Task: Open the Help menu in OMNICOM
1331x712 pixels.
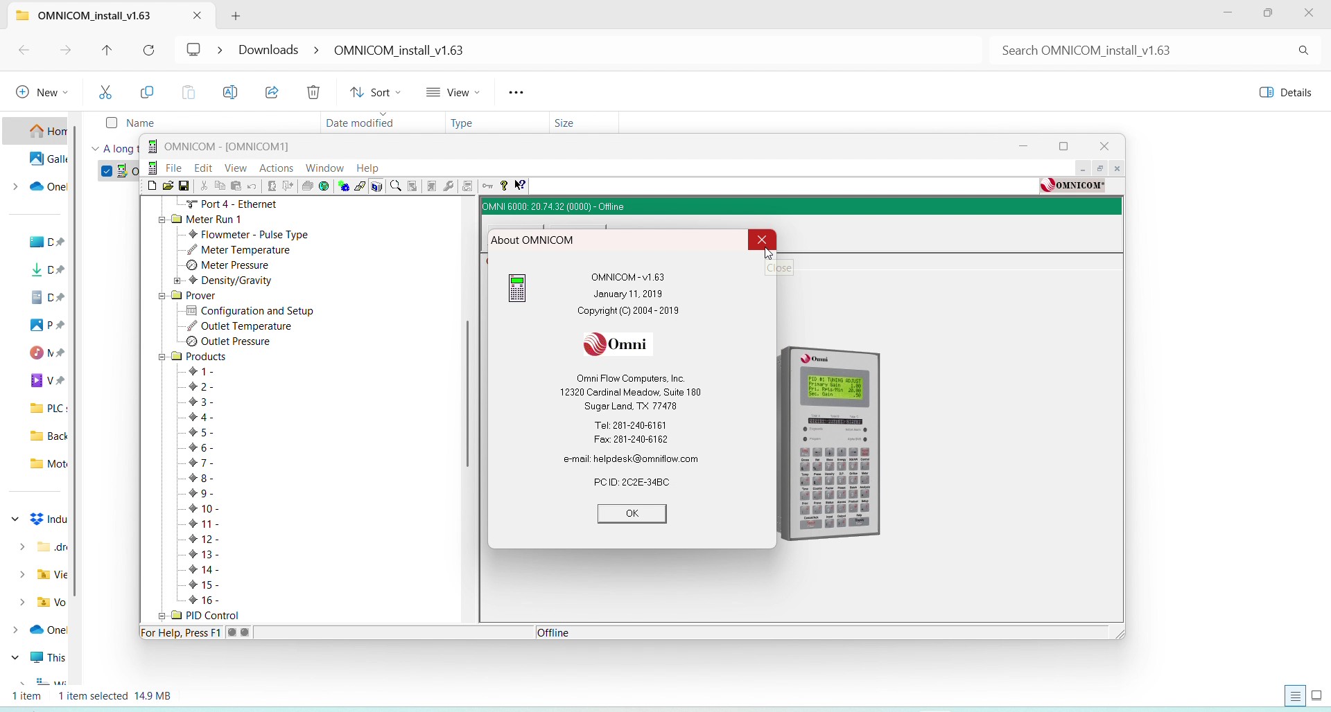Action: click(369, 168)
